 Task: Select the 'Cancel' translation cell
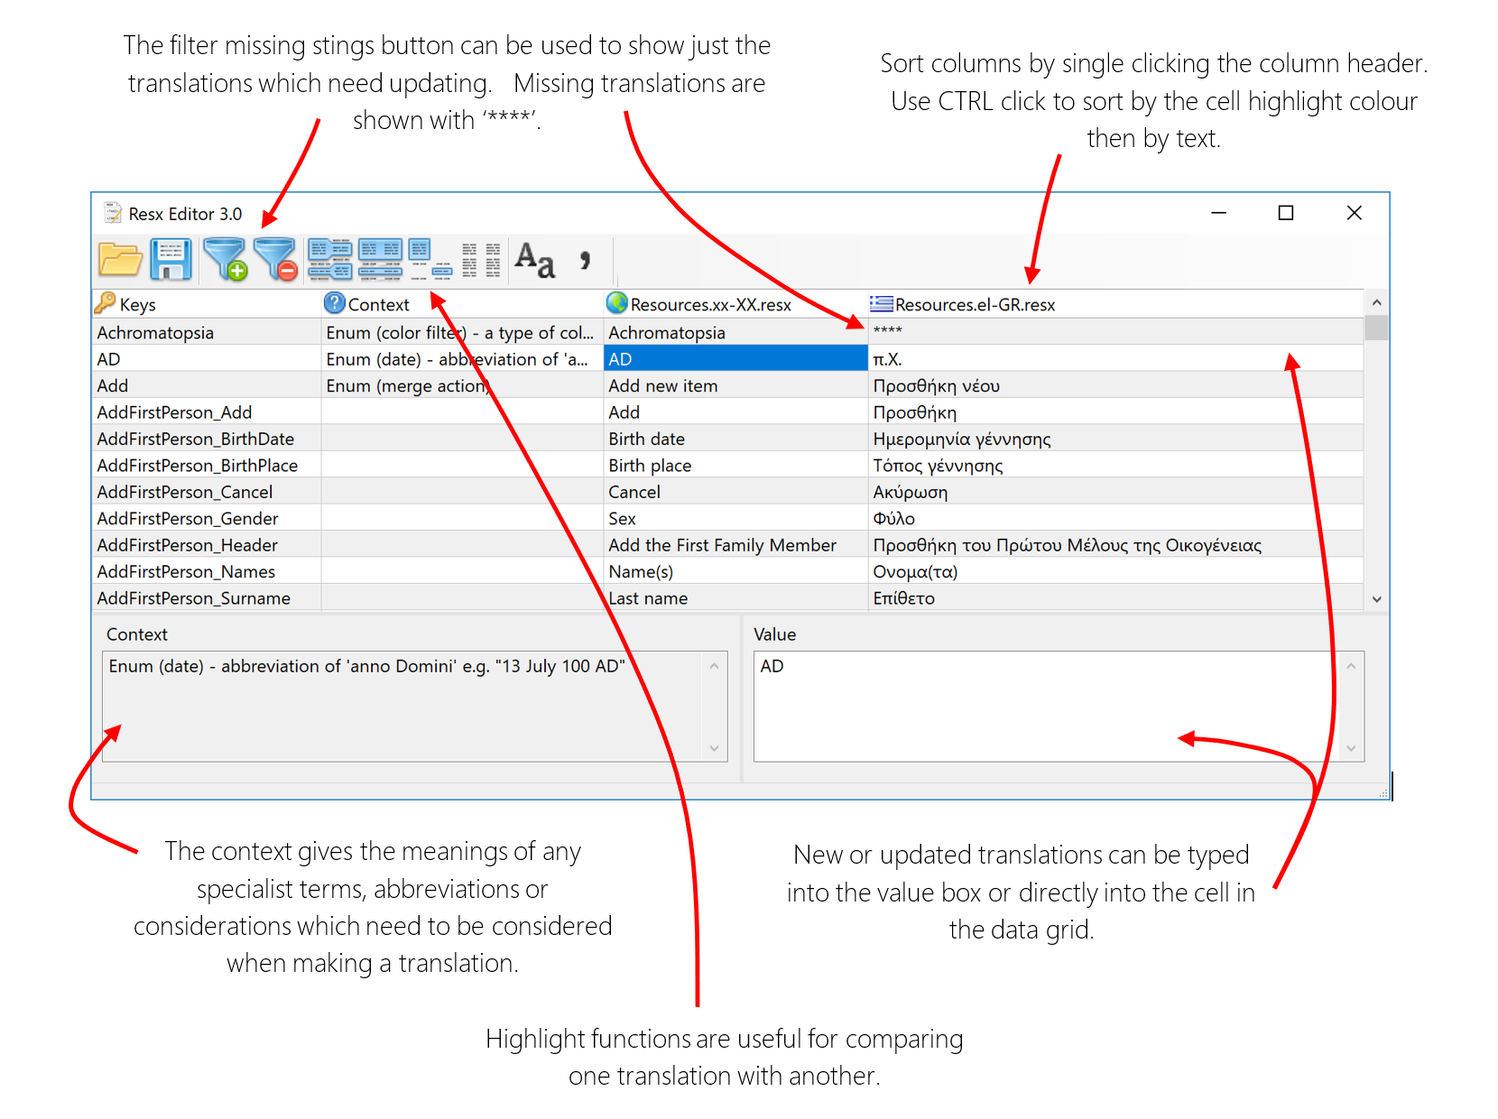point(735,492)
